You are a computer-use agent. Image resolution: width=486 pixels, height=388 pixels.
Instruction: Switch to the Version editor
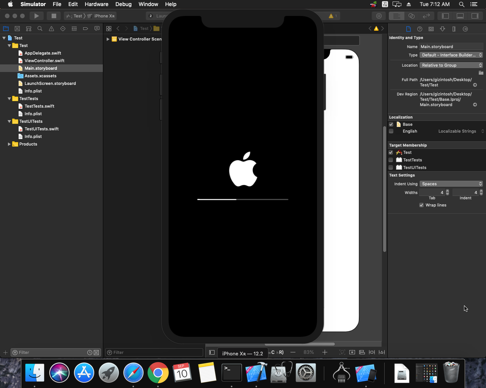coord(426,16)
